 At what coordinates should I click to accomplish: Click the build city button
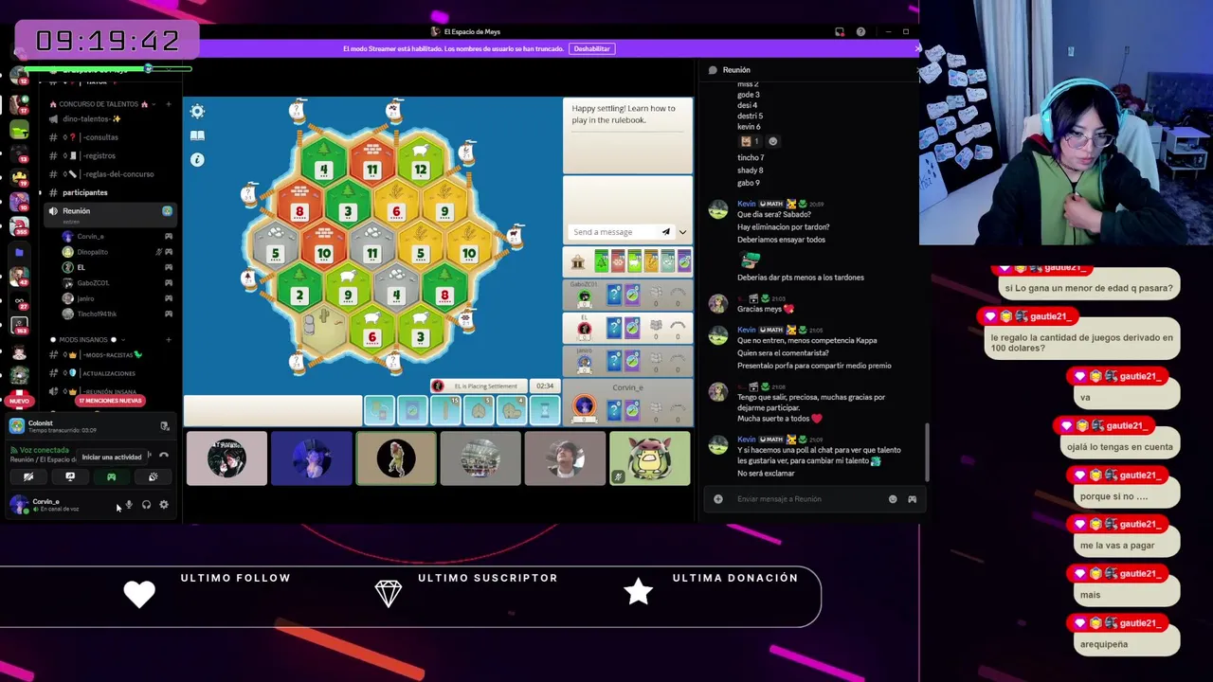(x=512, y=409)
